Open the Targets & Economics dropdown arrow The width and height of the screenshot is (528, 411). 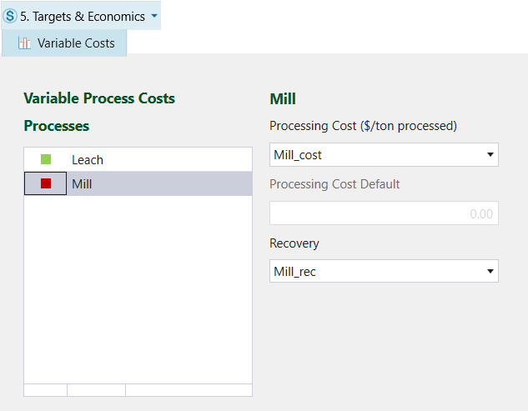pyautogui.click(x=154, y=16)
